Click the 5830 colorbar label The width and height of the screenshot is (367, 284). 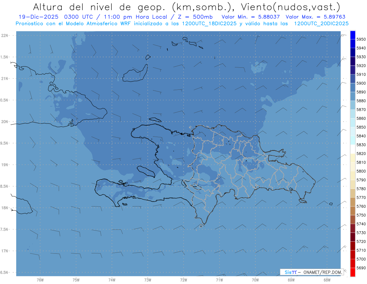(361, 145)
